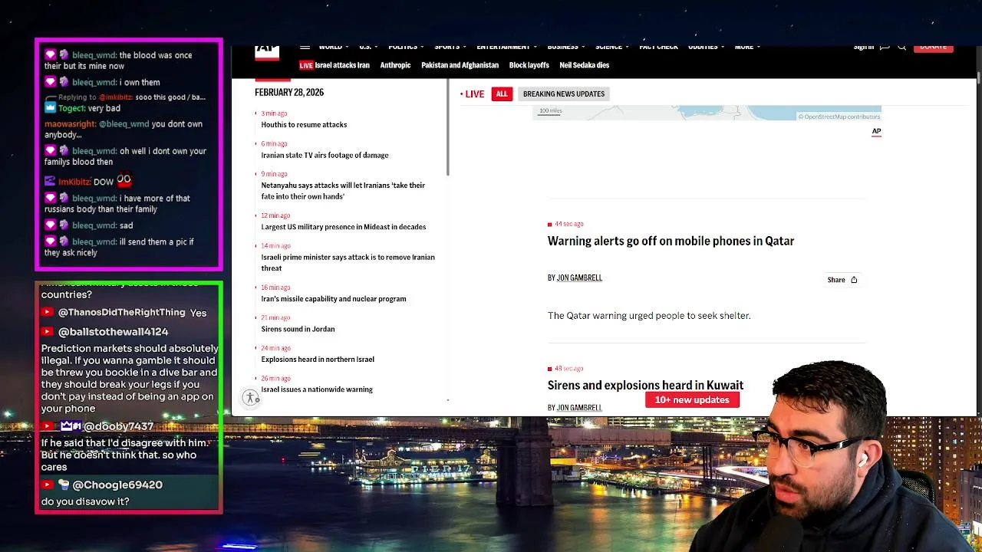Screen dimensions: 982x552
Task: Open Israeli prime minister says attack update
Action: click(x=348, y=263)
